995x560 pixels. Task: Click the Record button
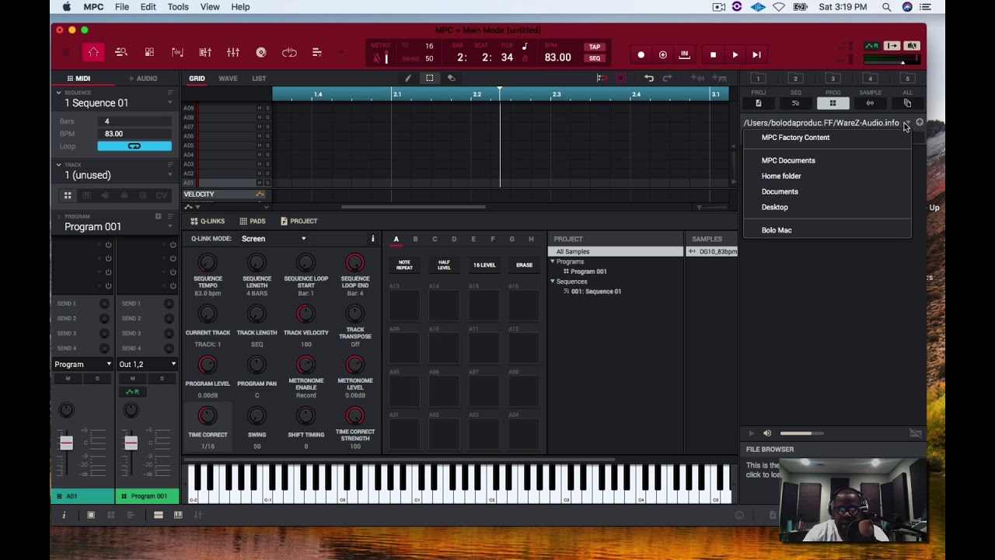pos(641,54)
